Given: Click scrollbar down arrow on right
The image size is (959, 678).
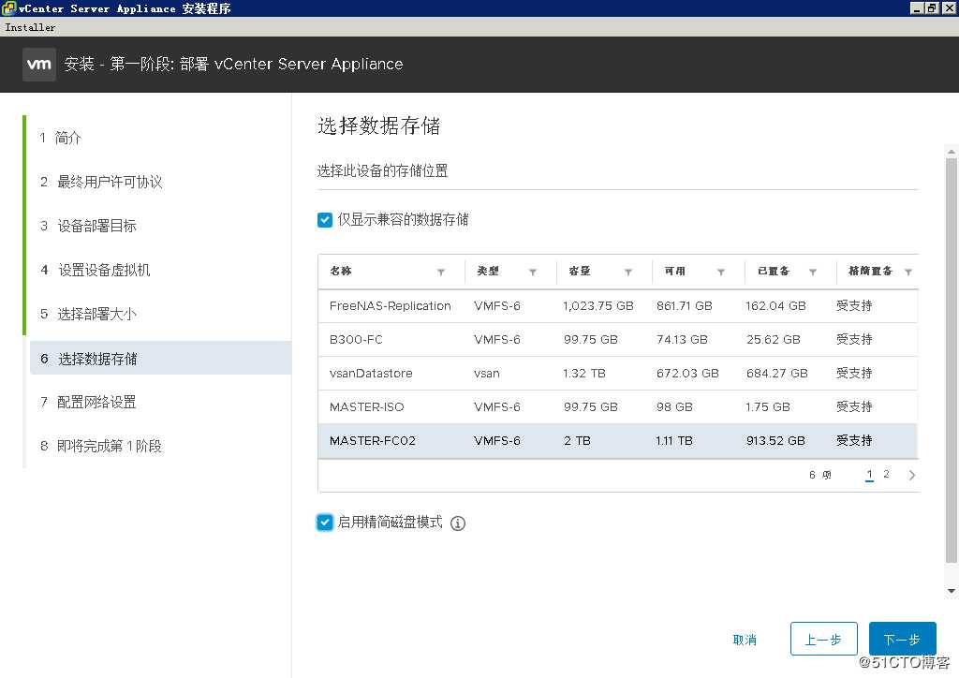Looking at the screenshot, I should click(952, 591).
